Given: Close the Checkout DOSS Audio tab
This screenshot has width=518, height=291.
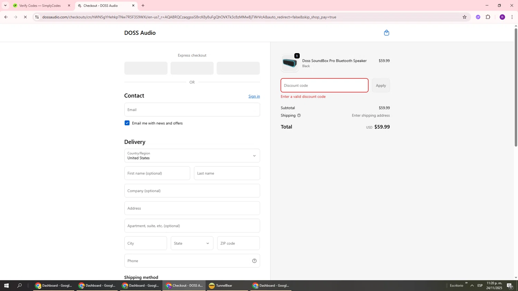Looking at the screenshot, I should [133, 6].
